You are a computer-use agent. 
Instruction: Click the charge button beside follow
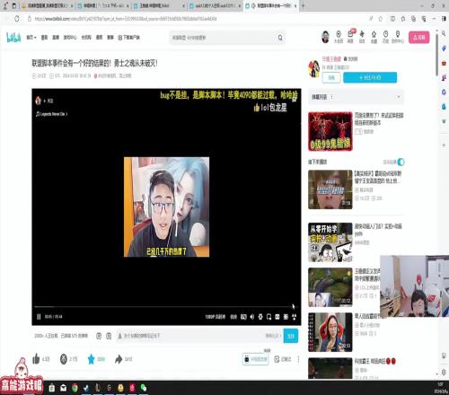click(331, 78)
